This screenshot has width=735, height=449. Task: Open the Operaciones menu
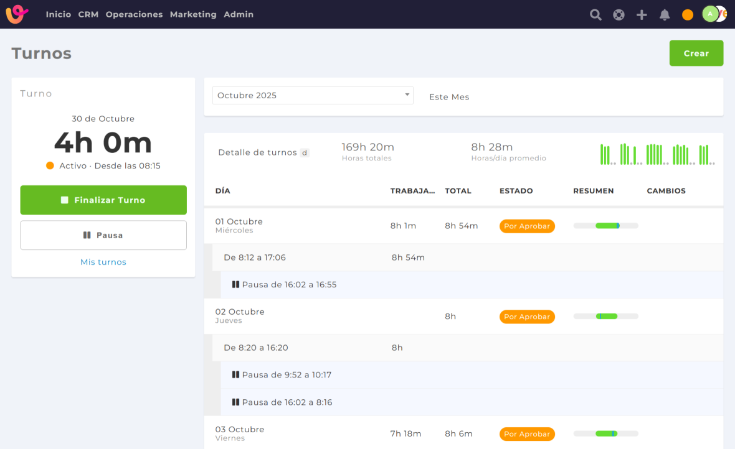tap(134, 14)
